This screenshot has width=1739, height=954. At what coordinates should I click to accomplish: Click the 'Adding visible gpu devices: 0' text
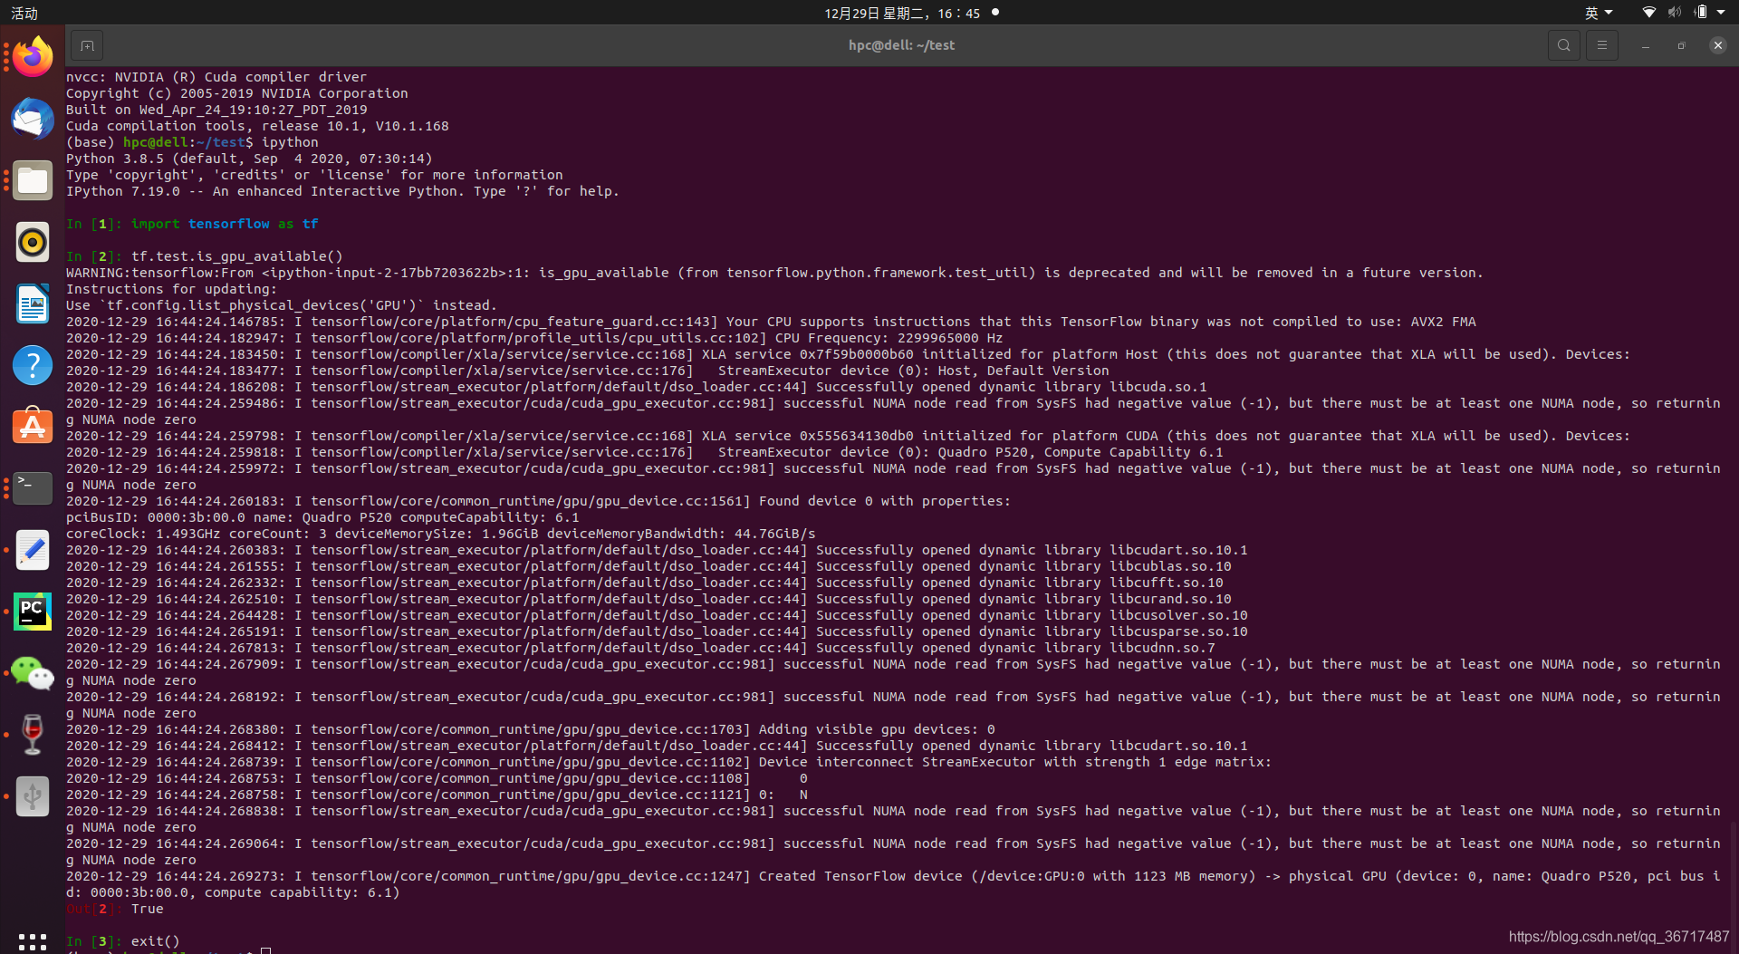coord(877,729)
